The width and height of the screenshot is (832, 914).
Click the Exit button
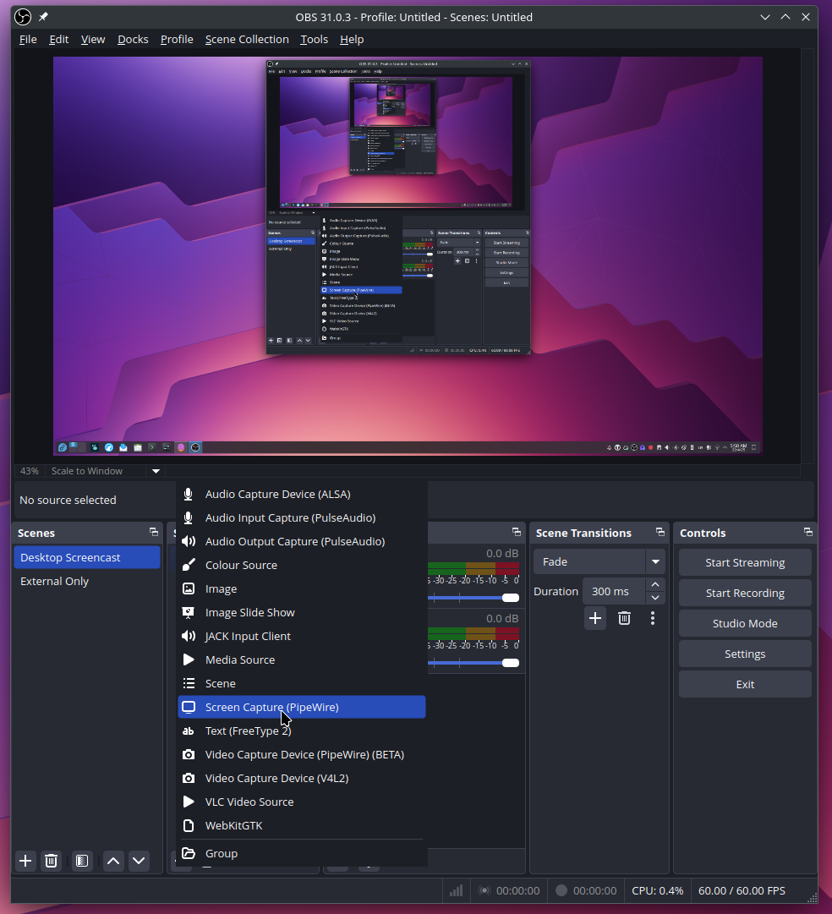click(745, 684)
